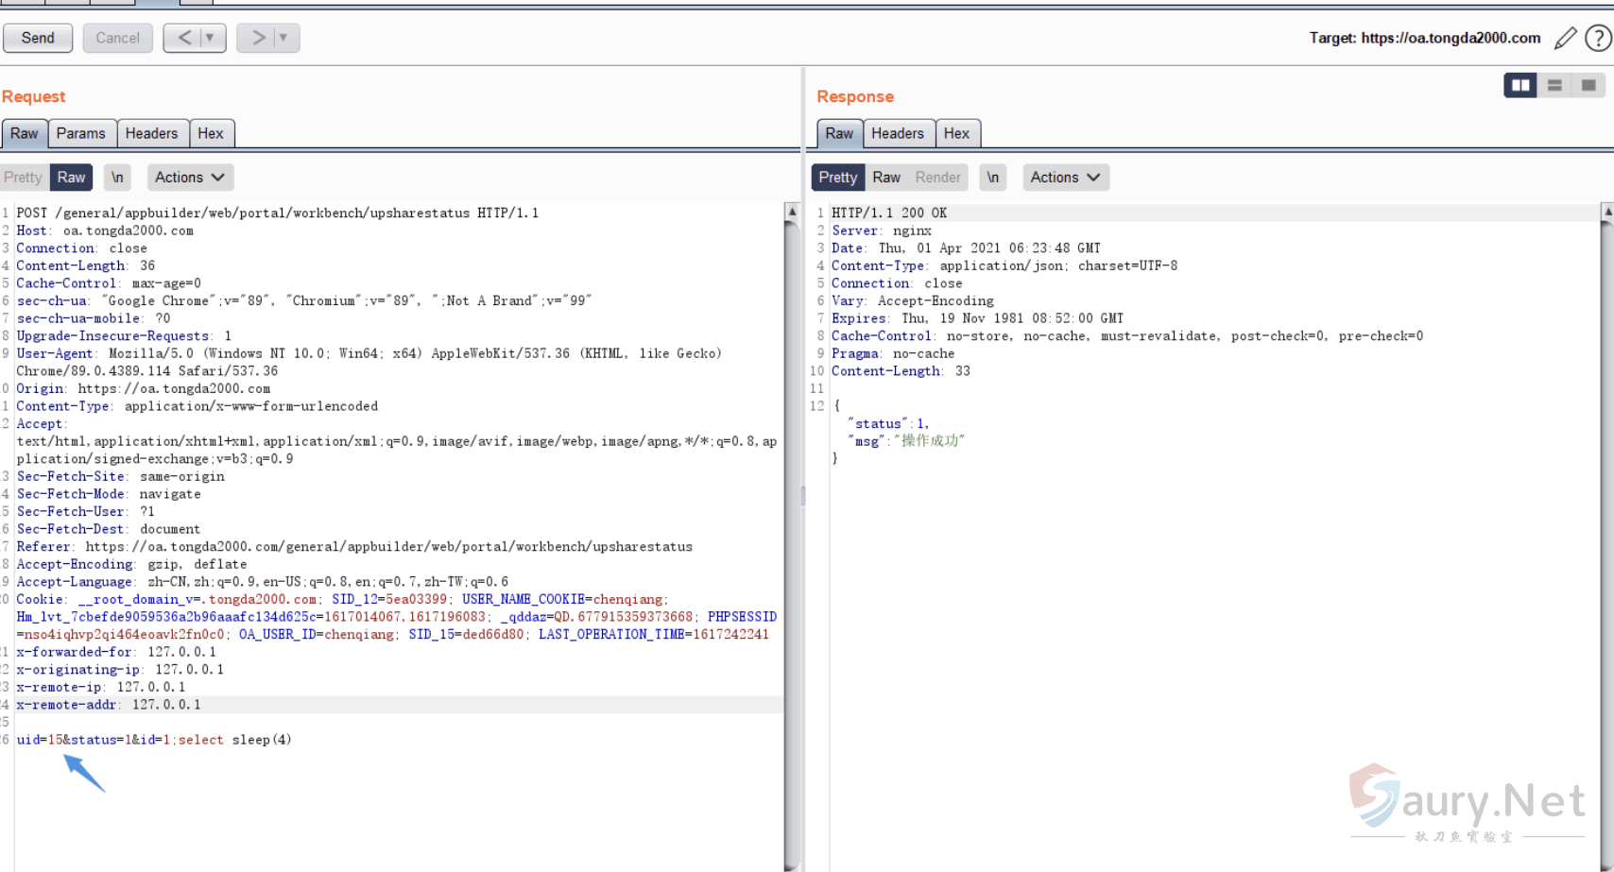Switch to the top-bottom layout icon
Image resolution: width=1614 pixels, height=872 pixels.
pos(1554,85)
